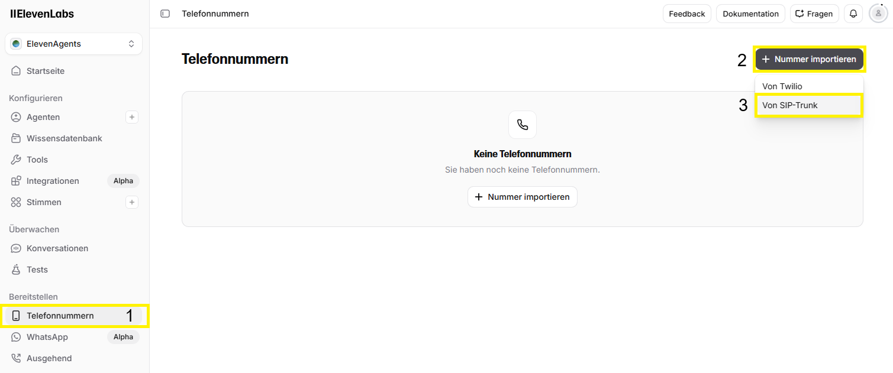This screenshot has height=373, width=893.
Task: Click the phone icon in empty state
Action: [522, 125]
